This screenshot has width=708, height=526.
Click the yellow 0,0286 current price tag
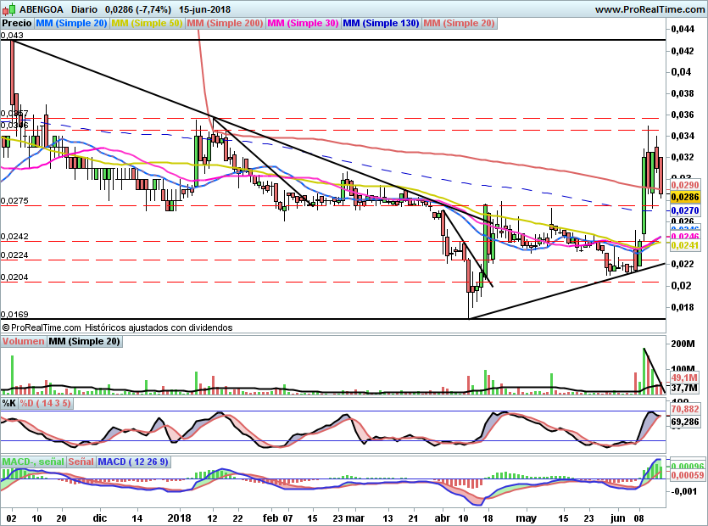click(685, 197)
